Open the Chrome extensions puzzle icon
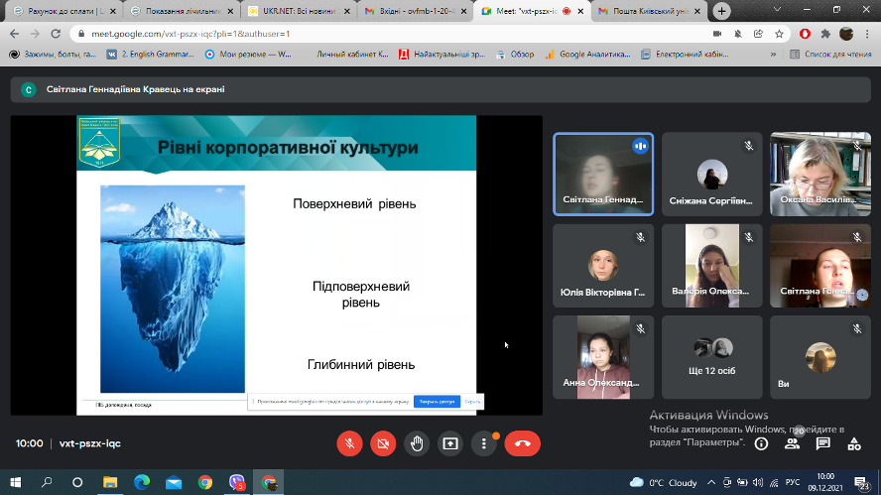This screenshot has width=881, height=495. [x=825, y=34]
